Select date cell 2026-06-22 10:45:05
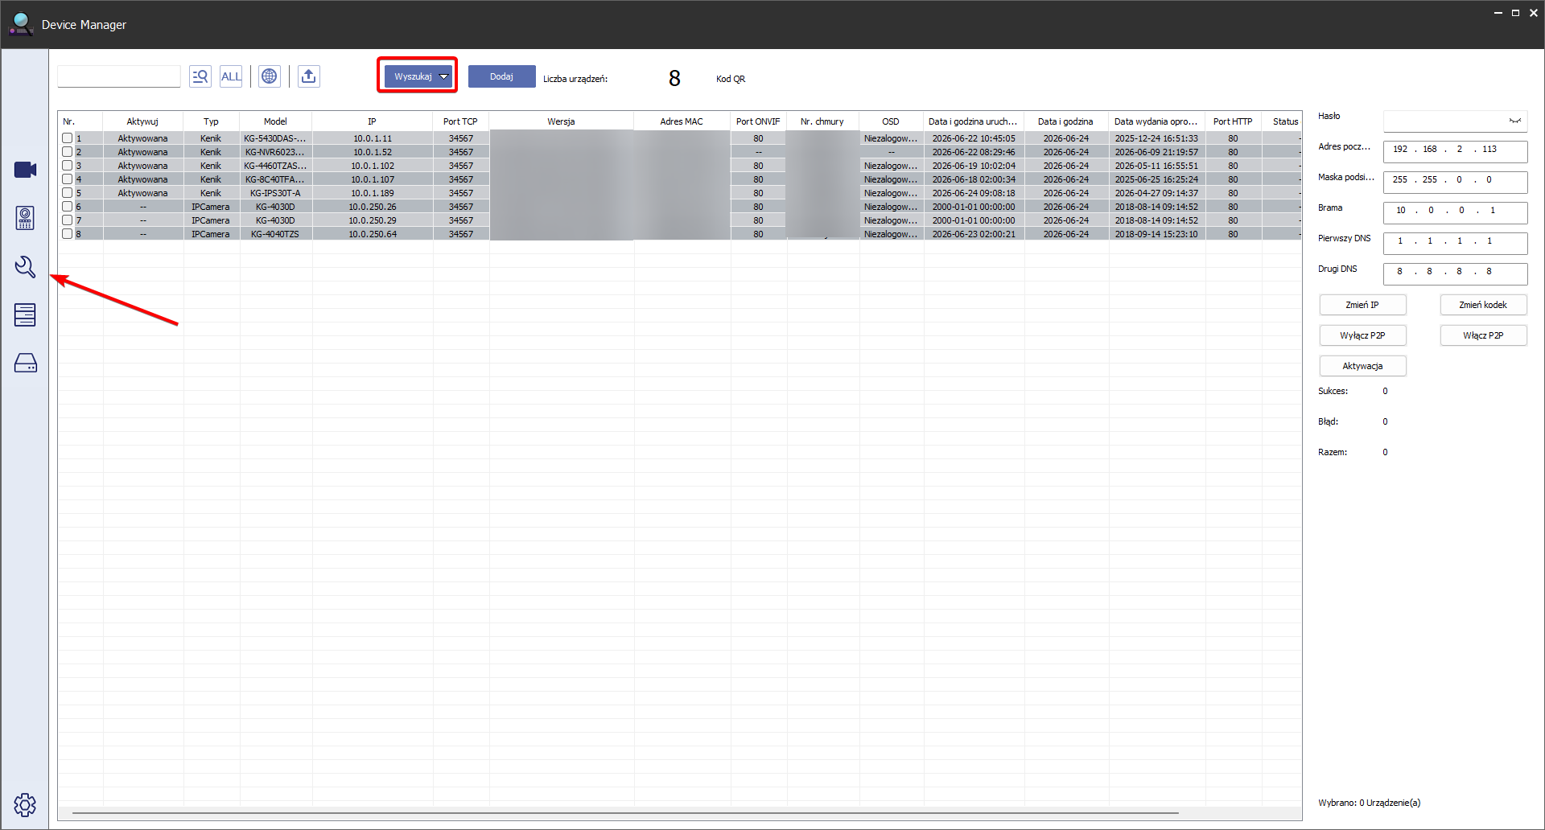1545x830 pixels. click(x=974, y=138)
